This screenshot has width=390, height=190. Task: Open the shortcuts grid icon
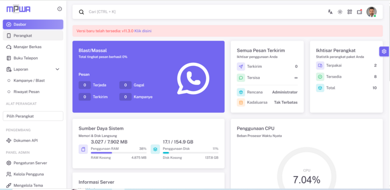[x=350, y=12]
